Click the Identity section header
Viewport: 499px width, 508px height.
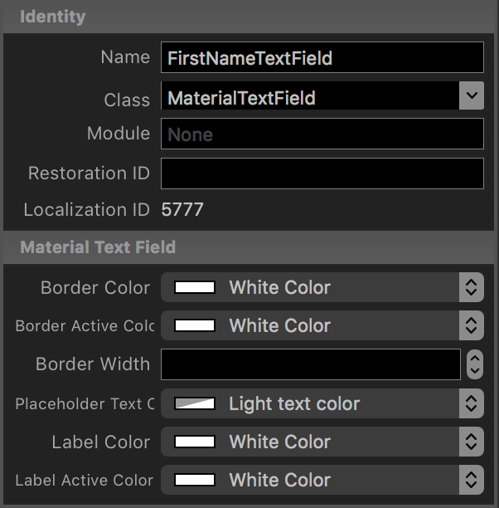[x=52, y=17]
